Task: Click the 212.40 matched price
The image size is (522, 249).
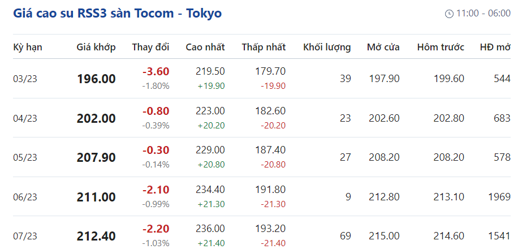Action: click(x=96, y=235)
